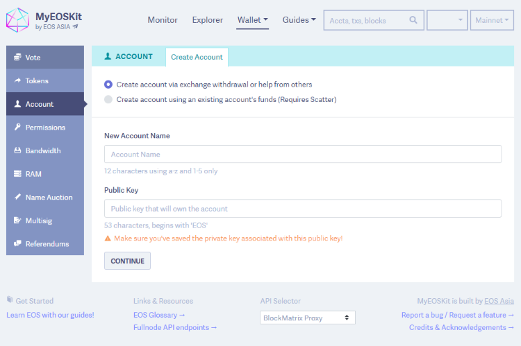
Task: Click the Multisig icon in sidebar
Action: pyautogui.click(x=17, y=220)
